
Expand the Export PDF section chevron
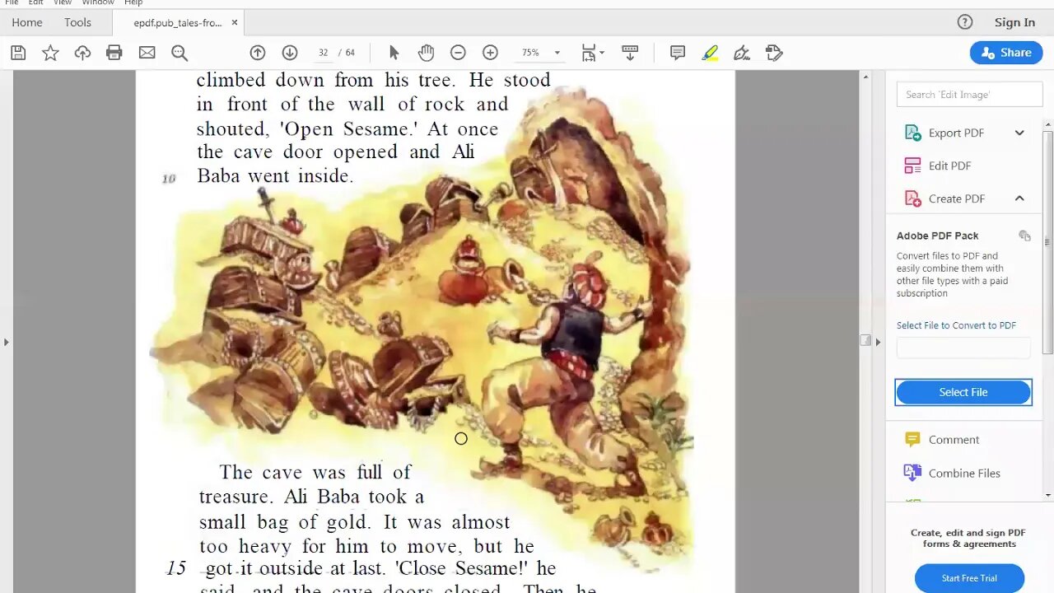(1019, 133)
